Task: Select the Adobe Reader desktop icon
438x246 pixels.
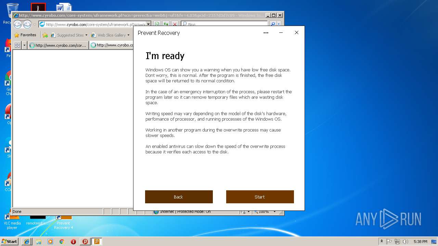Action: point(38,7)
